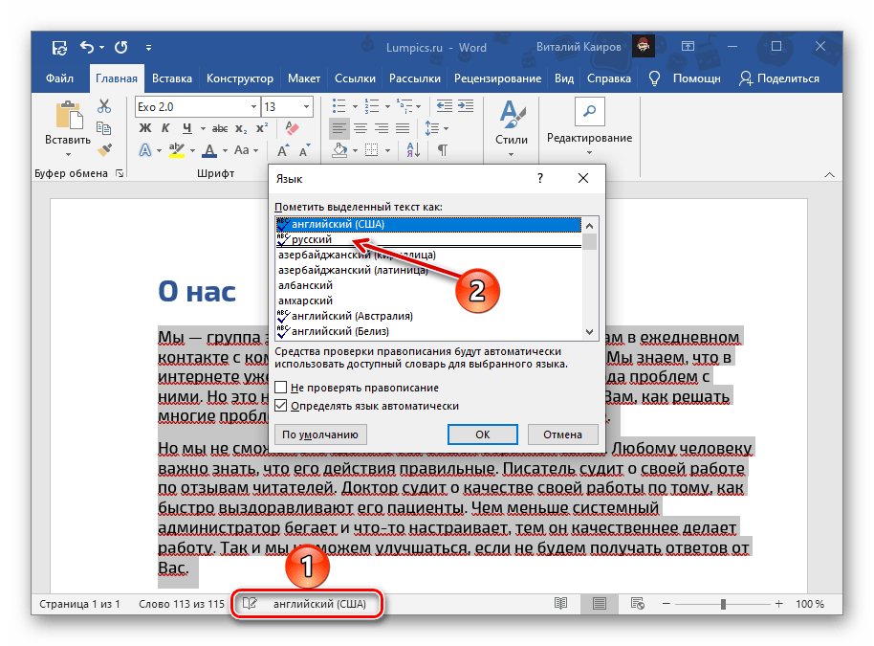Image resolution: width=874 pixels, height=646 pixels.
Task: Open line spacing dropdown
Action: click(437, 128)
